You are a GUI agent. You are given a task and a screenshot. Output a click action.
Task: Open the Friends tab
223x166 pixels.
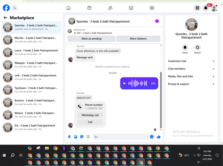(x=110, y=8)
